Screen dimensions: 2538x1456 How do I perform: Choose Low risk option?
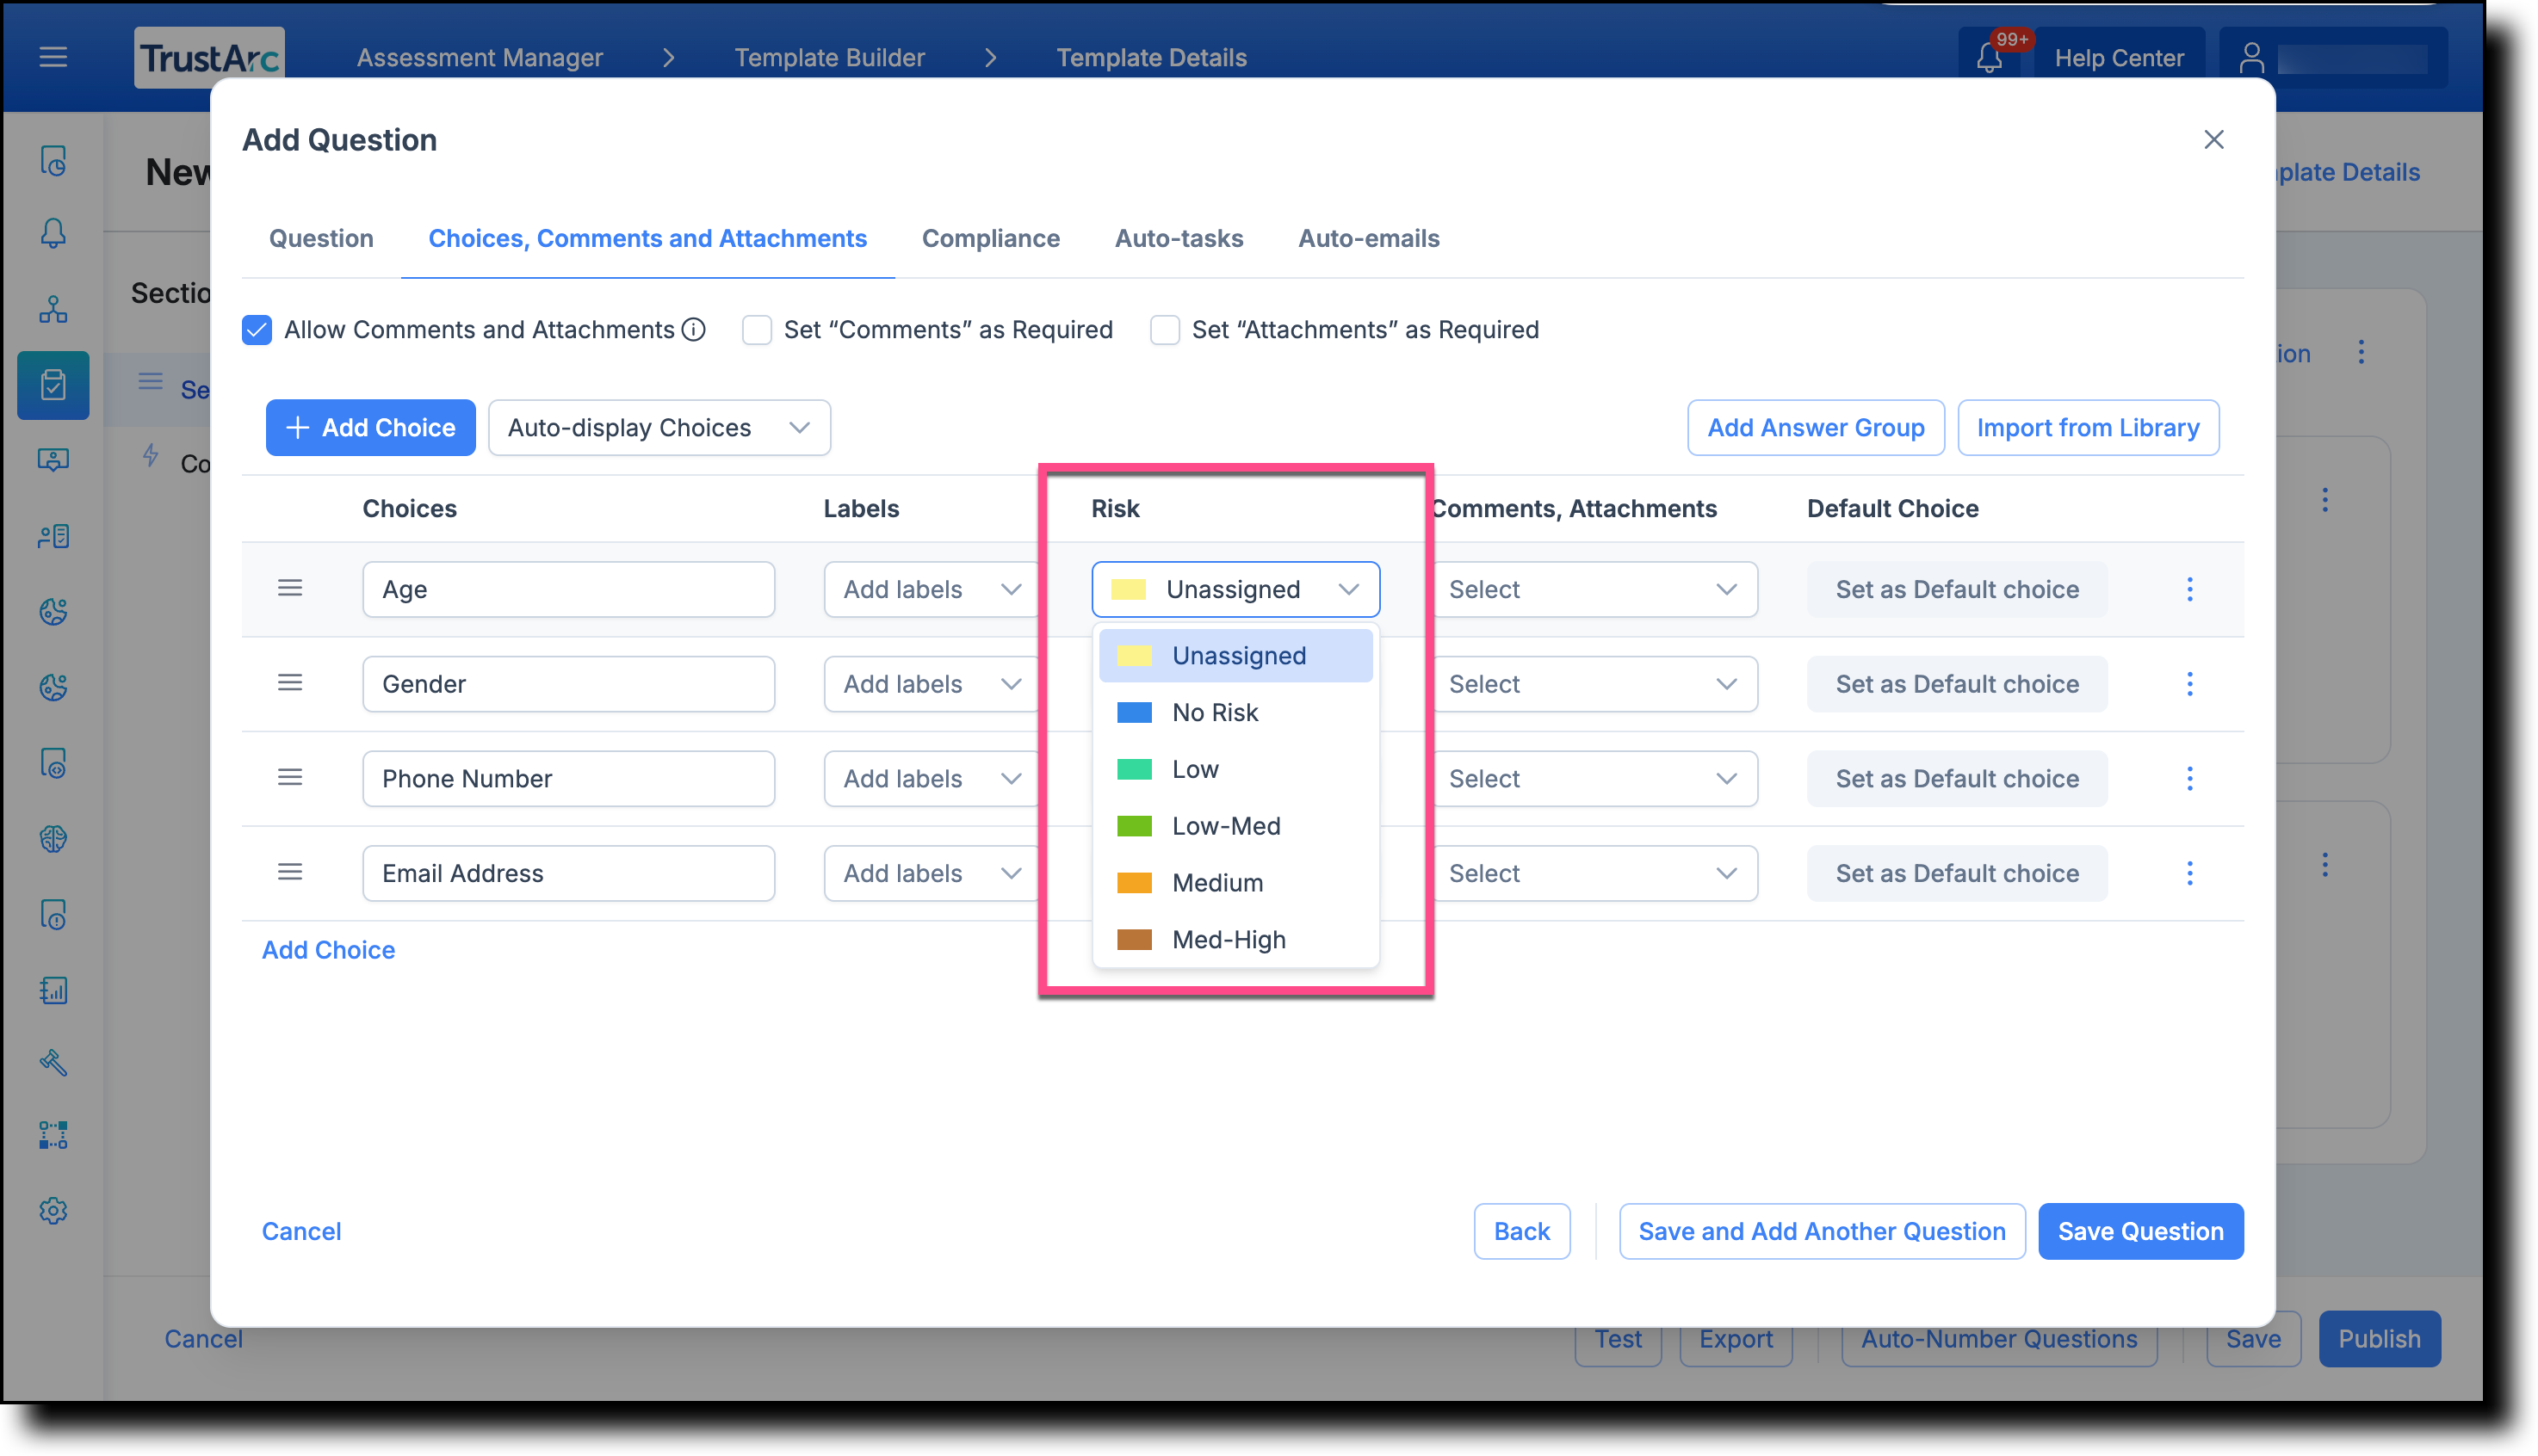click(x=1235, y=769)
